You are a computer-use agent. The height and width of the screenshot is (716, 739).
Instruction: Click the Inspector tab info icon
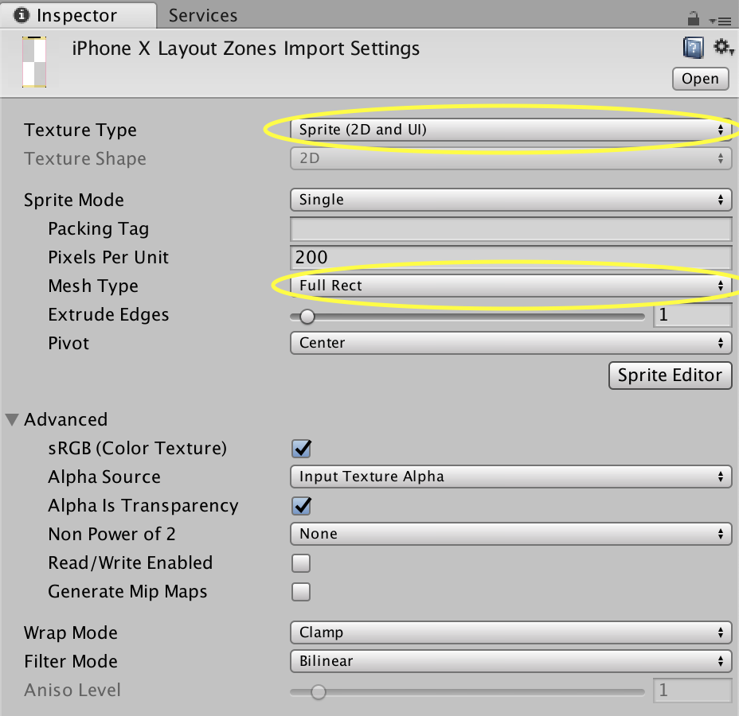[x=22, y=15]
